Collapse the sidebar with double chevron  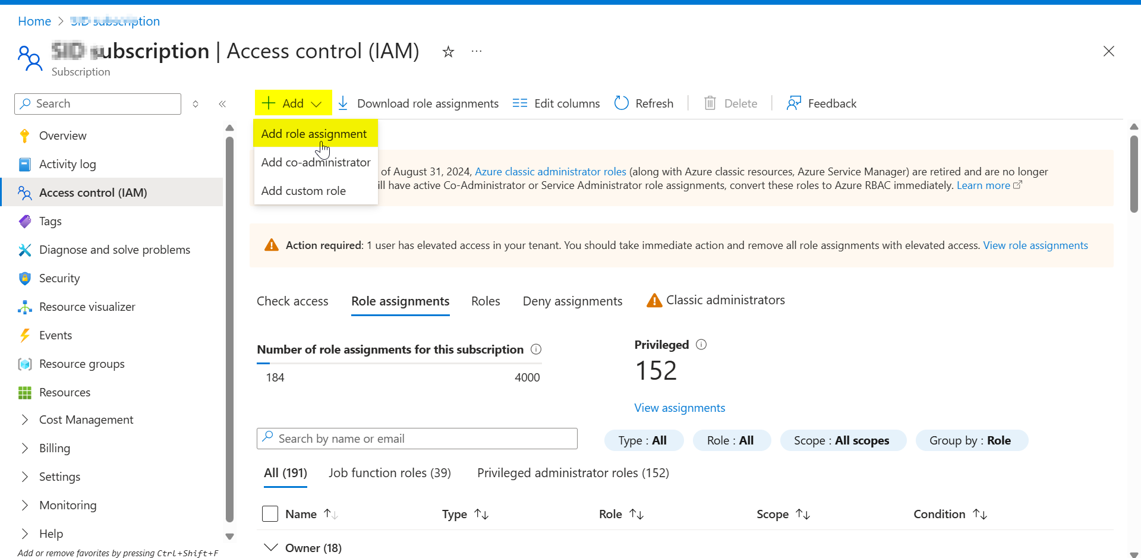click(x=222, y=104)
